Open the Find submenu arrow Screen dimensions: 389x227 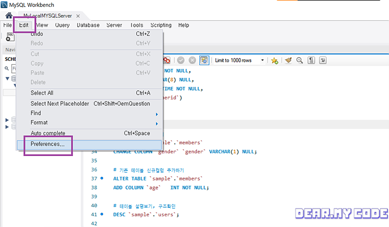pos(157,114)
